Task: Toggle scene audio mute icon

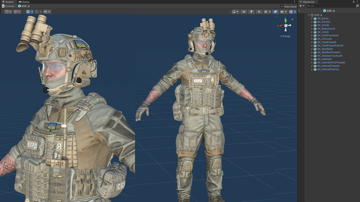Action: coord(259,12)
